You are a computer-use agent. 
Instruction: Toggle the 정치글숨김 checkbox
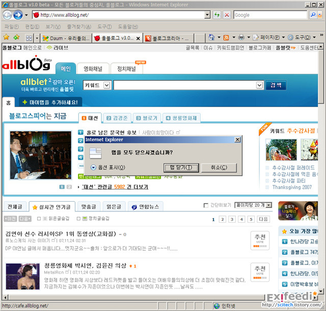coord(78,219)
